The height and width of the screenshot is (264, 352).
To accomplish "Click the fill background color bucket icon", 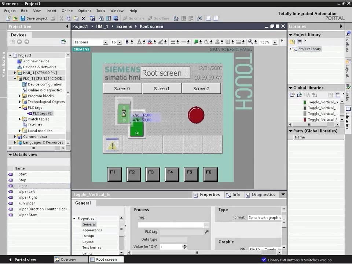I will tap(150, 42).
